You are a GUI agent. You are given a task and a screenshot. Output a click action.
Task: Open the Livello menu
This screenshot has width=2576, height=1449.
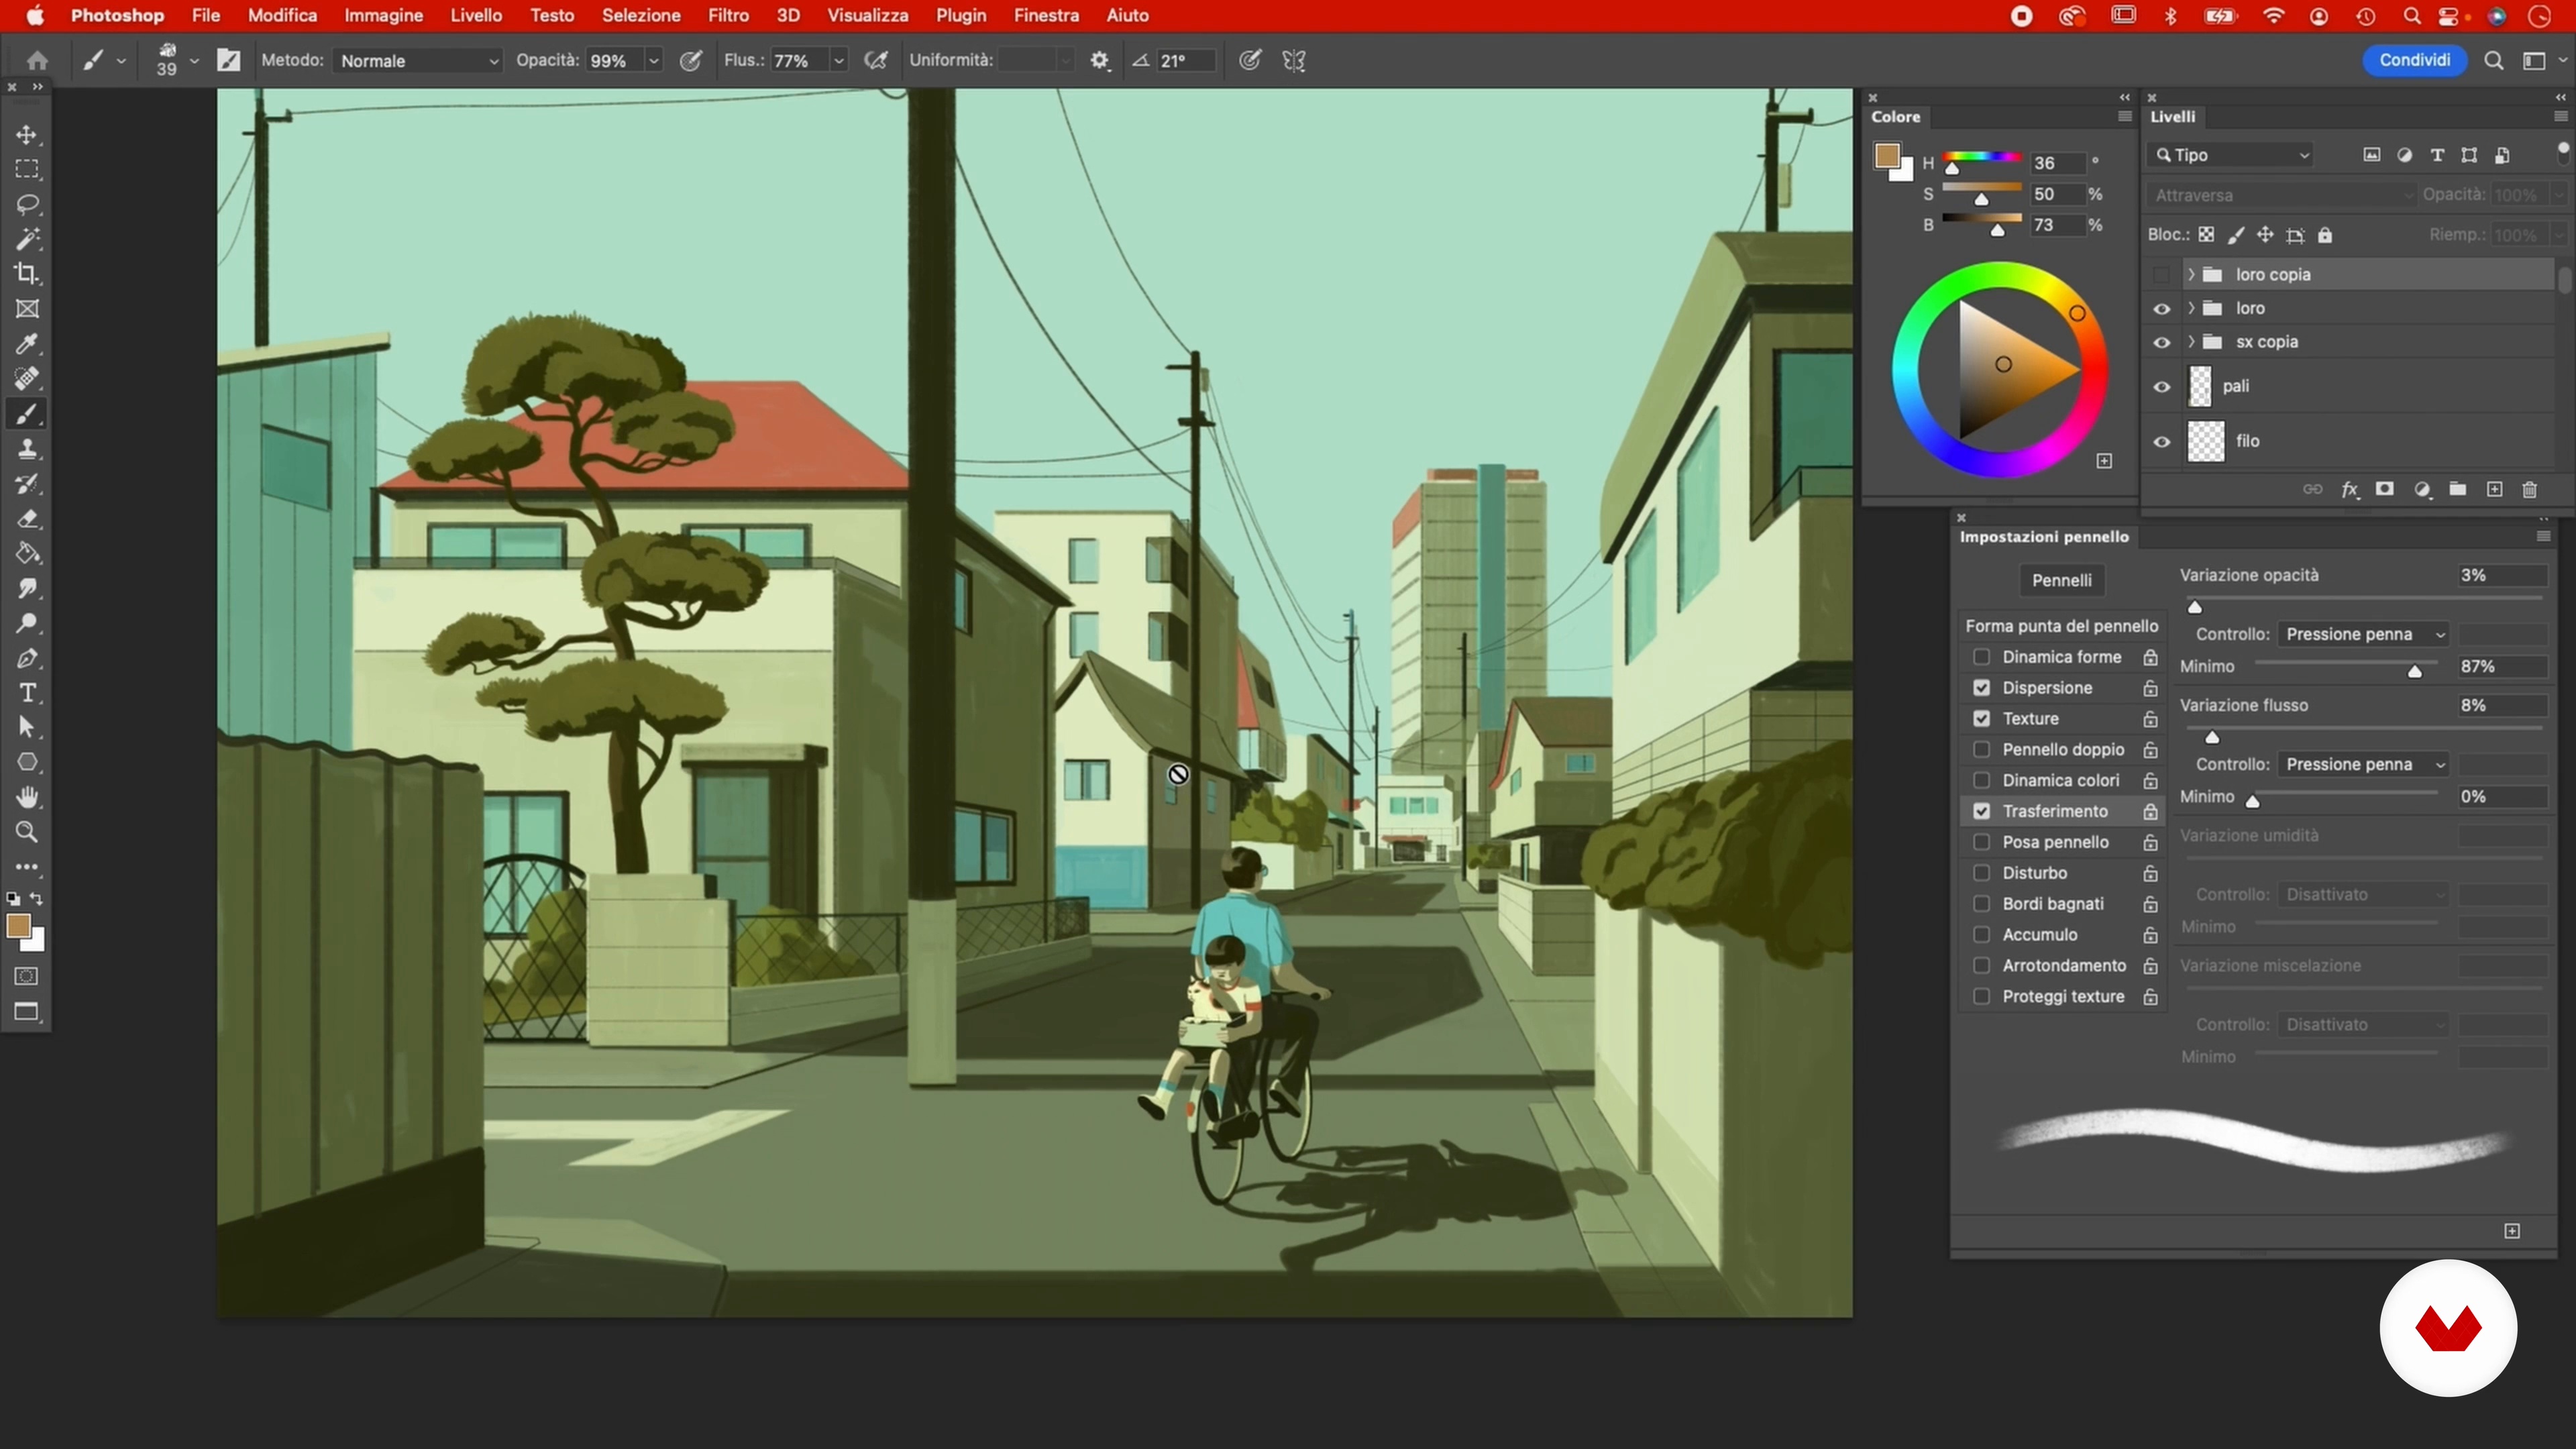(x=476, y=16)
